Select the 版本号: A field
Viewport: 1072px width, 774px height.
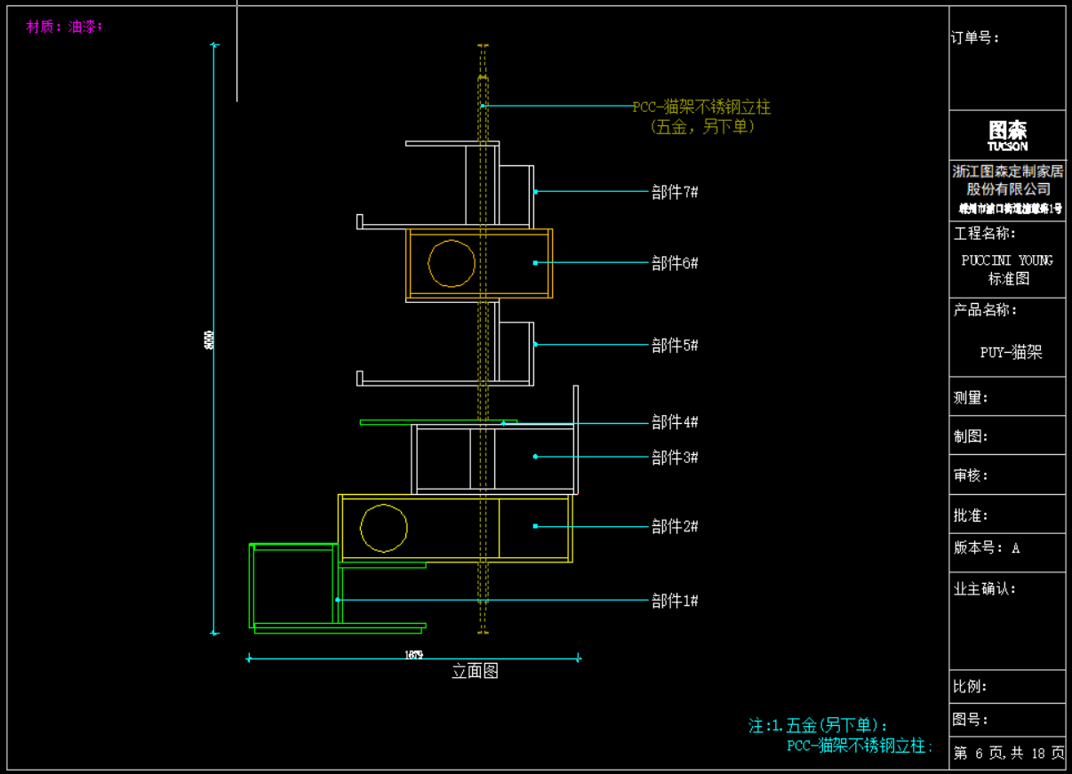987,547
